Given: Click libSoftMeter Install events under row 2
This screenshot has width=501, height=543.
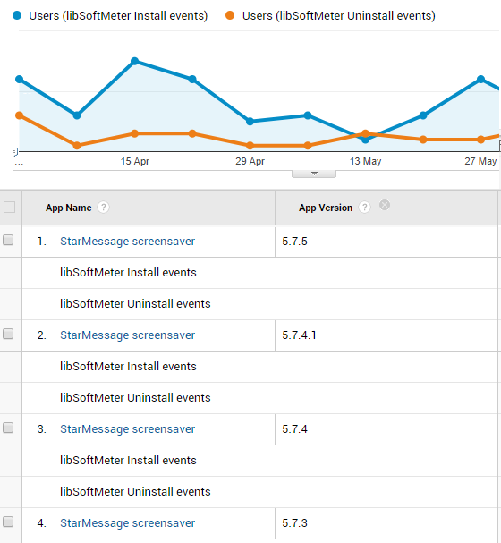Looking at the screenshot, I should (x=128, y=367).
